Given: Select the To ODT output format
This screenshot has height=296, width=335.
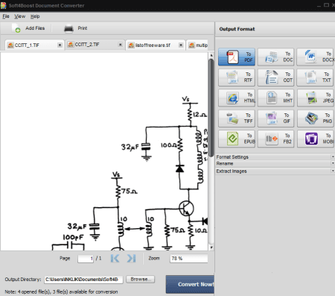Looking at the screenshot, I should click(x=275, y=78).
